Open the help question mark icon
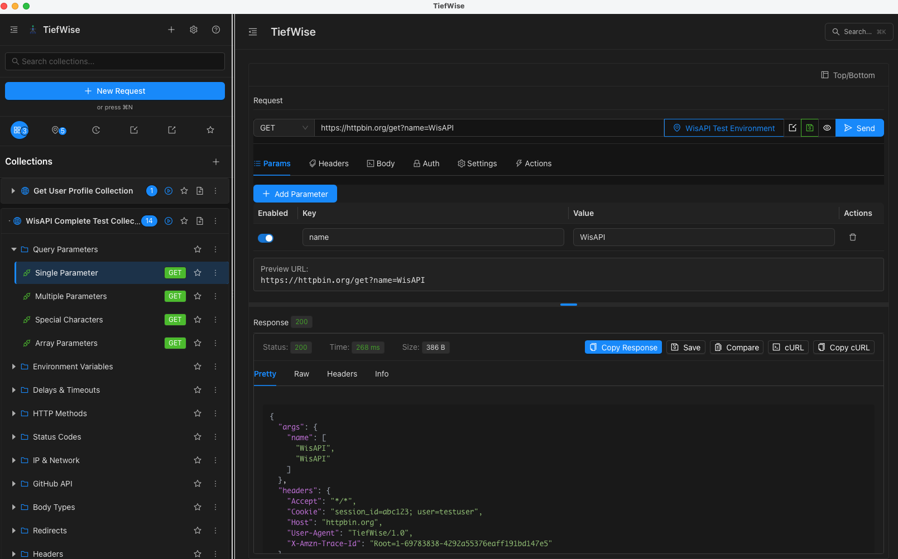 [x=216, y=30]
